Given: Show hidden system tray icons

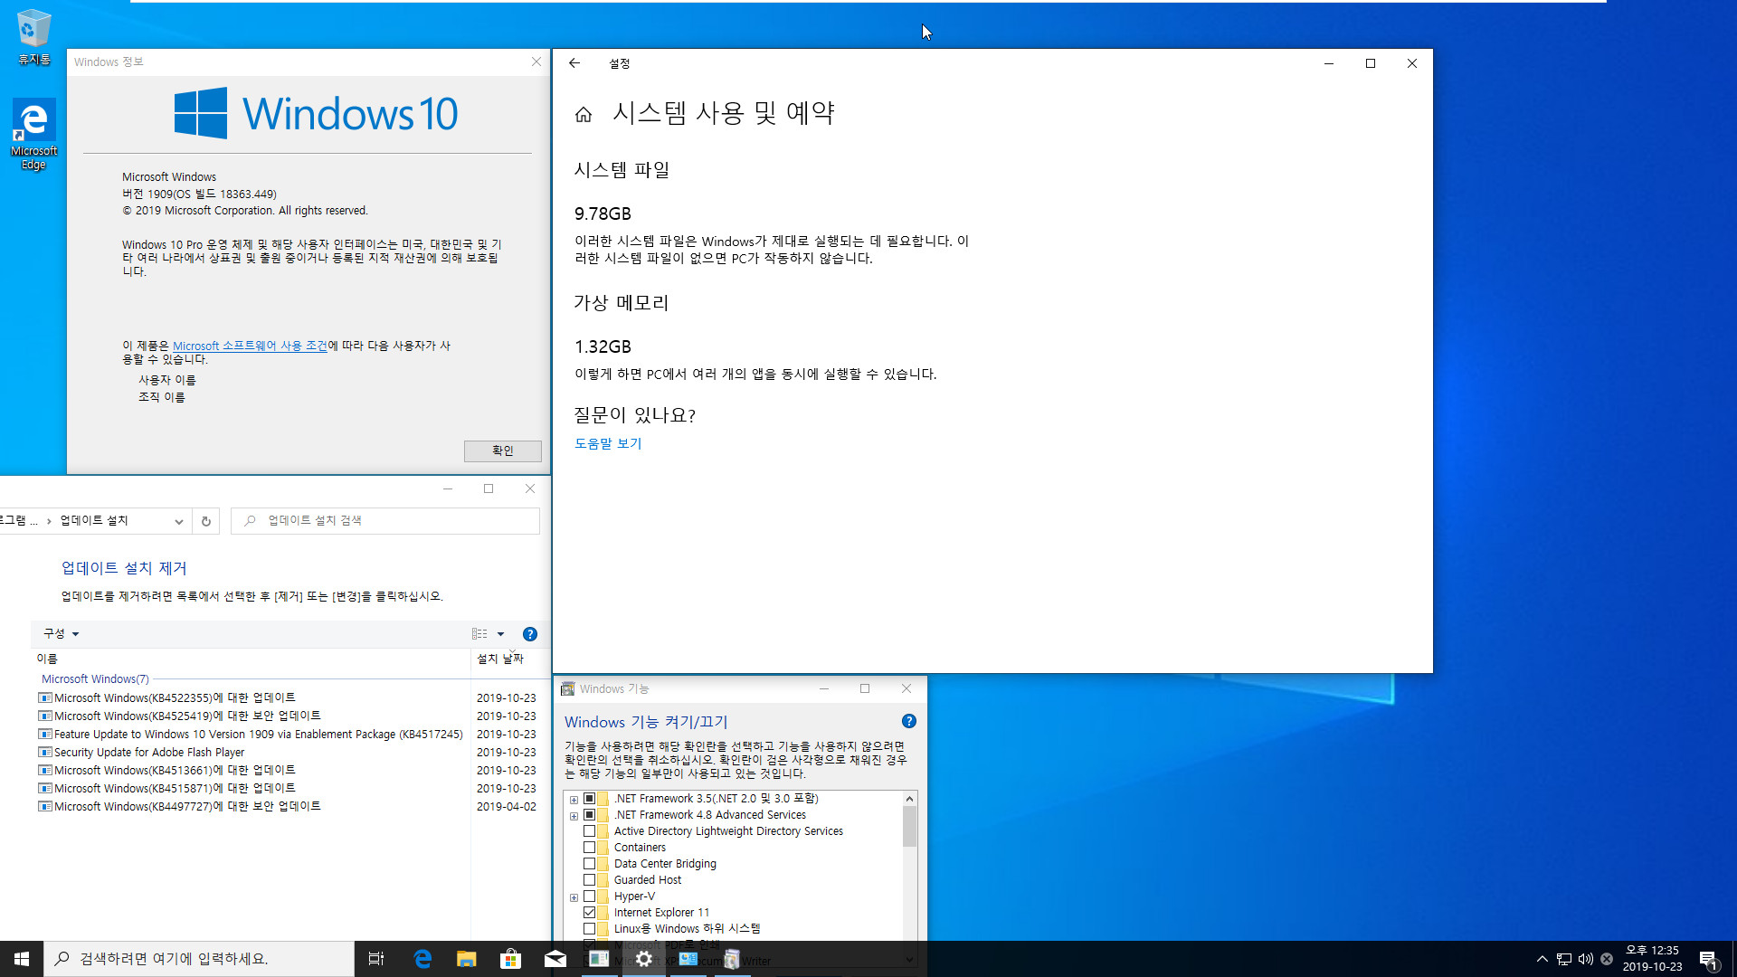Looking at the screenshot, I should 1542,959.
